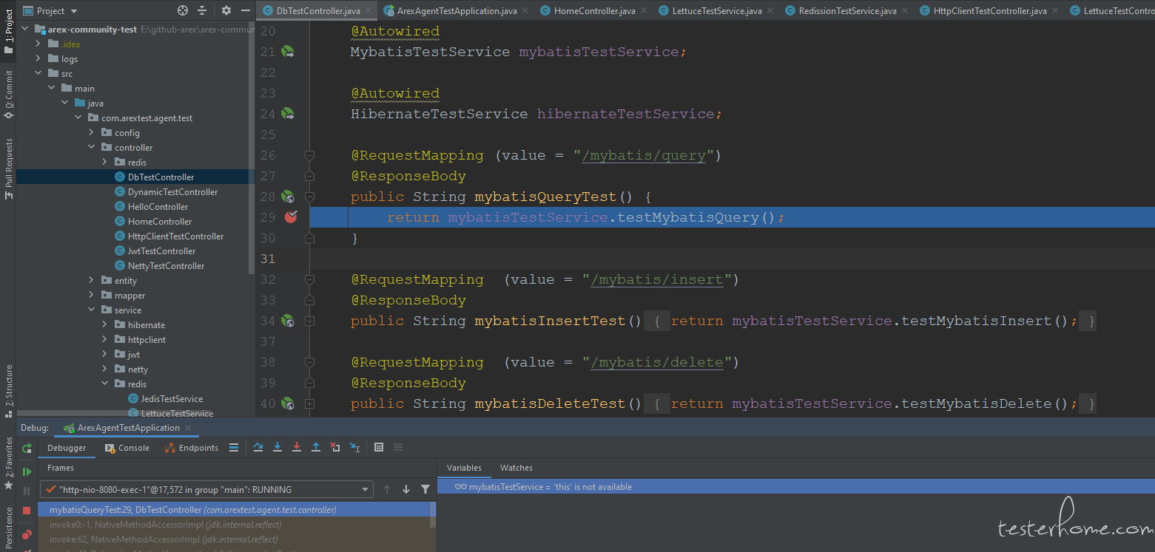
Task: Resume program with the green play icon
Action: 27,471
